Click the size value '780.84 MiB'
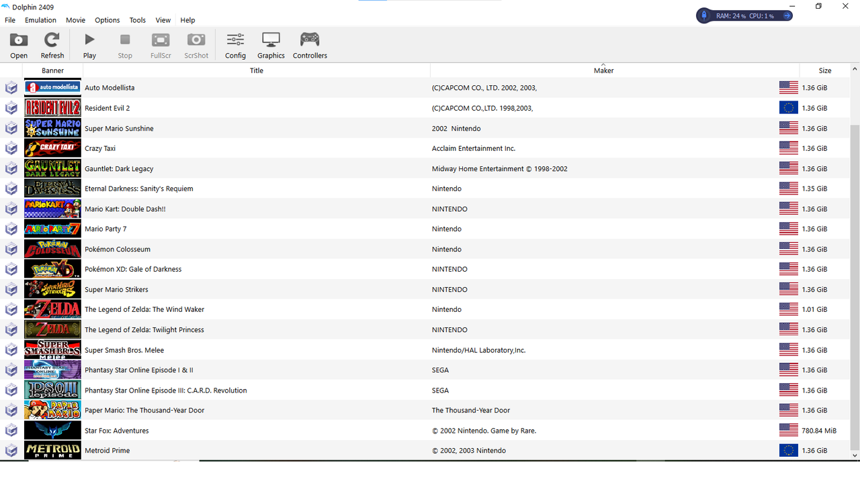This screenshot has height=483, width=860. pyautogui.click(x=819, y=431)
